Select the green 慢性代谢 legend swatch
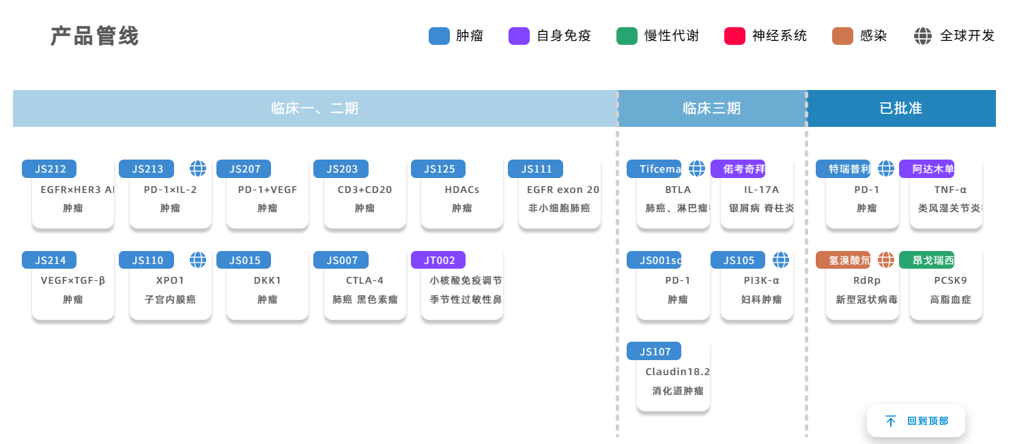Viewport: 1026px width, 444px height. point(627,36)
